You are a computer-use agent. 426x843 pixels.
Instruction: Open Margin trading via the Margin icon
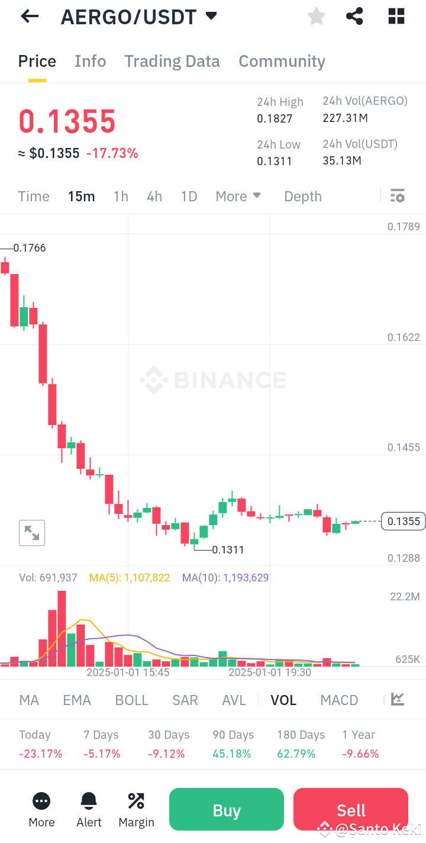tap(135, 800)
